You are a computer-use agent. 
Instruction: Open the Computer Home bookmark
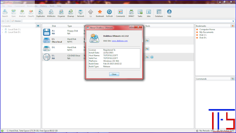207,29
